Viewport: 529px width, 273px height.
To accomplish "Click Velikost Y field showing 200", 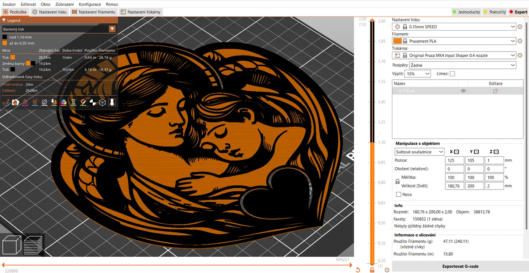I will pyautogui.click(x=475, y=186).
